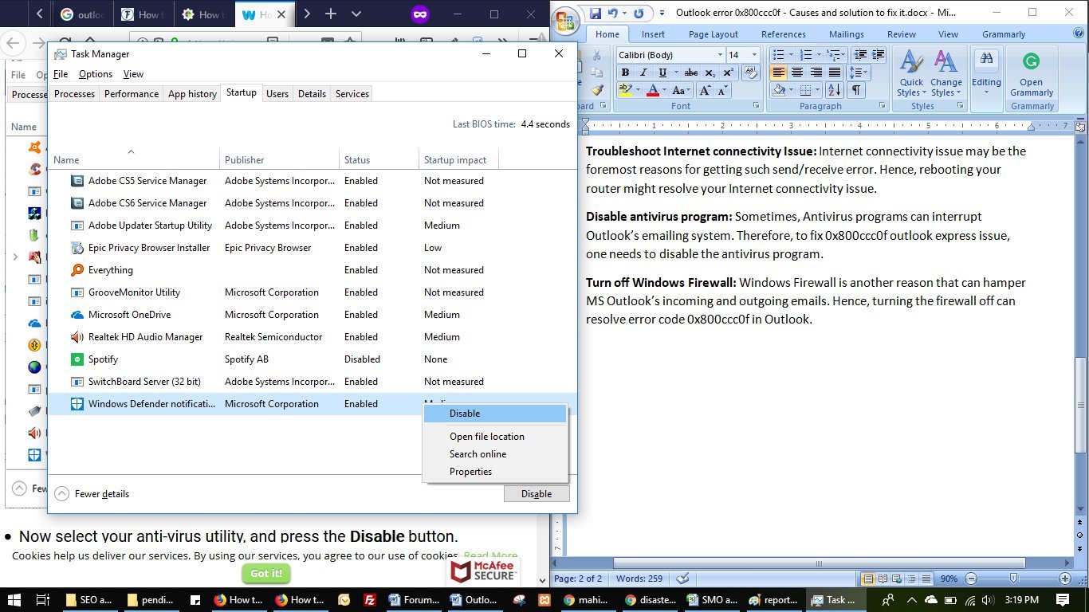Justify the paragraph text

pyautogui.click(x=834, y=73)
